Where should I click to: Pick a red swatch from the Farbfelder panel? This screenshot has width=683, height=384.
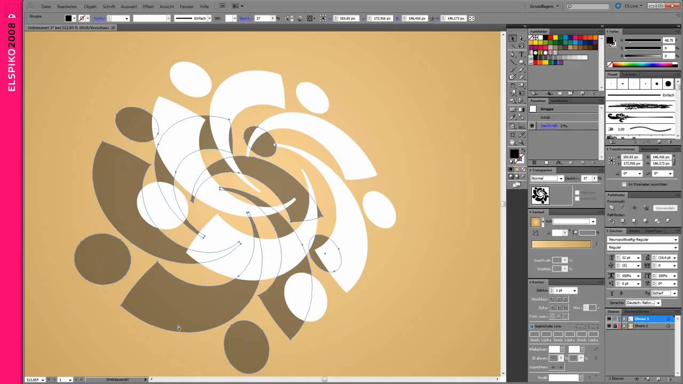pyautogui.click(x=551, y=37)
